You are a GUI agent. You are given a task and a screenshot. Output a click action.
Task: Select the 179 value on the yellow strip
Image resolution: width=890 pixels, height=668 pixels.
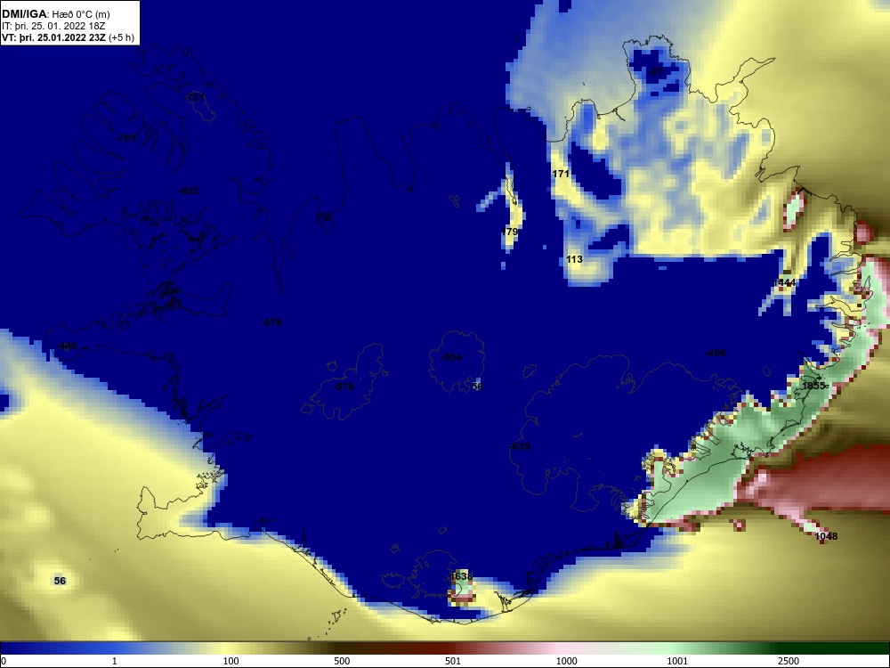[510, 232]
